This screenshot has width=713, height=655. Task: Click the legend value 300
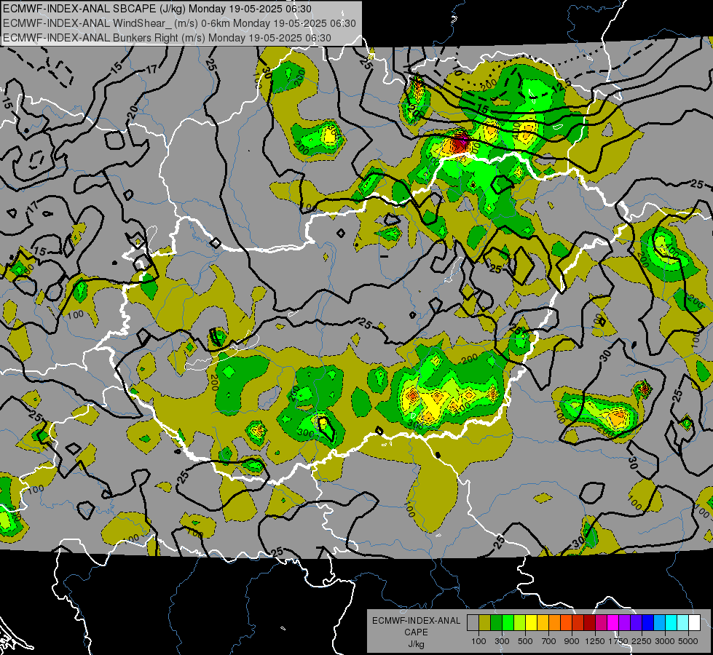tap(502, 641)
